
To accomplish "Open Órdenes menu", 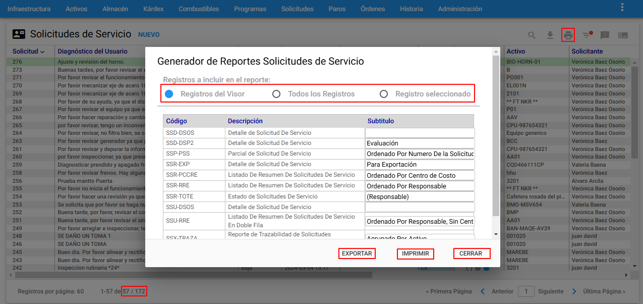I will click(x=373, y=9).
